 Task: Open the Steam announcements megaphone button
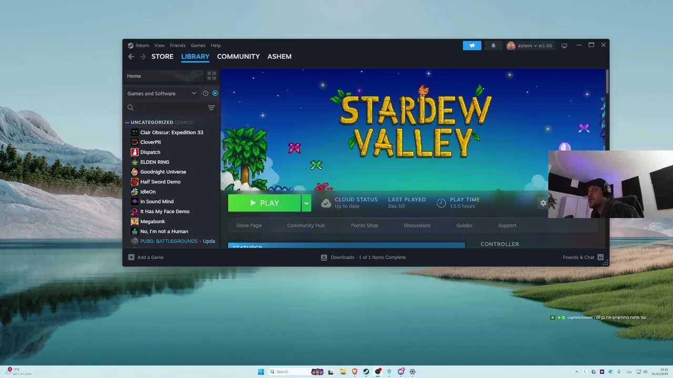coord(472,46)
